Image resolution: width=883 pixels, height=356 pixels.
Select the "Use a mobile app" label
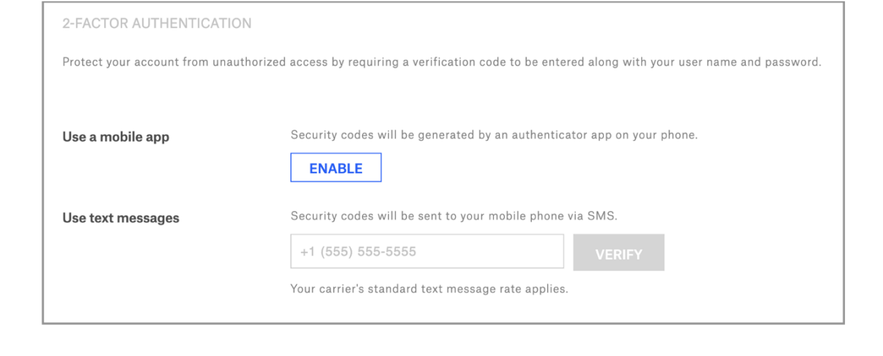[116, 137]
